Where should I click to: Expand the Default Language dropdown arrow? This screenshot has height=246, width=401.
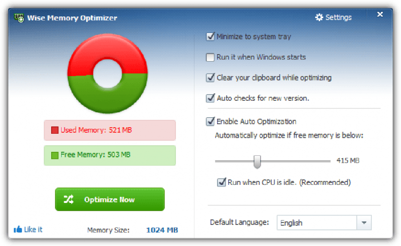[x=364, y=223]
